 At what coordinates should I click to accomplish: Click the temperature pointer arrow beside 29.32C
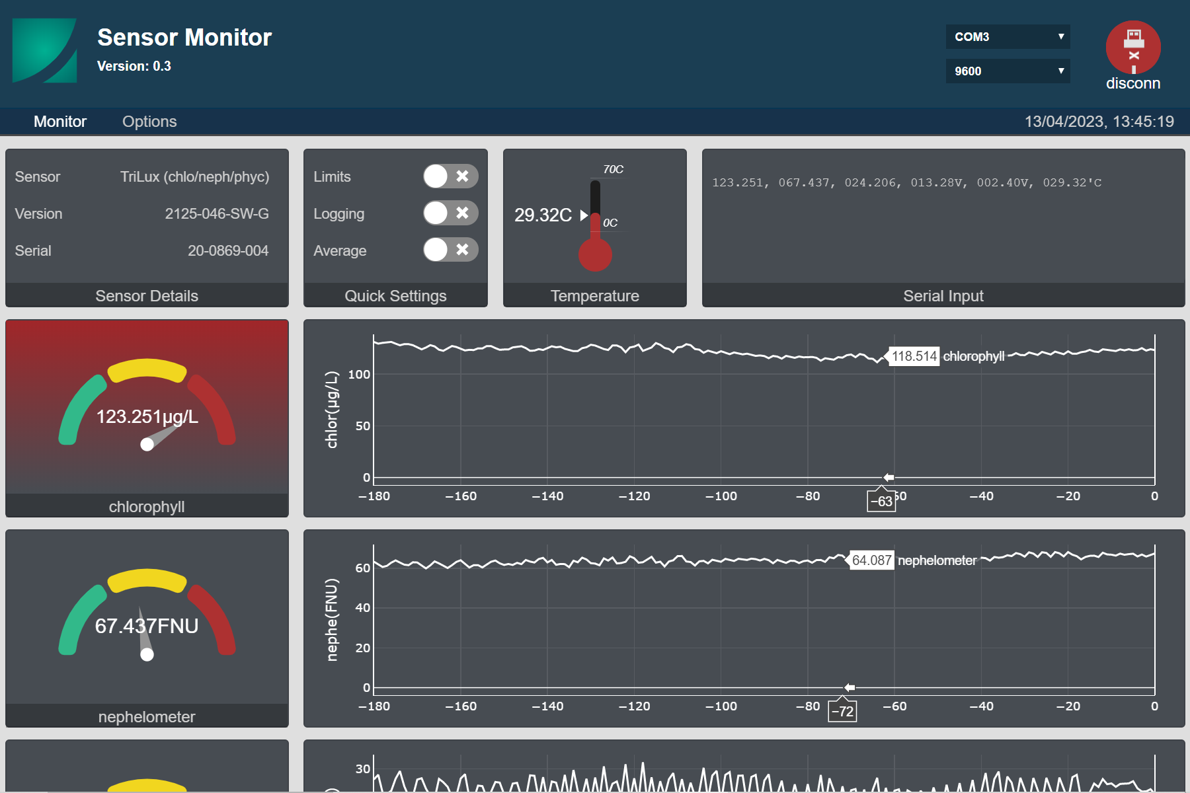click(584, 215)
